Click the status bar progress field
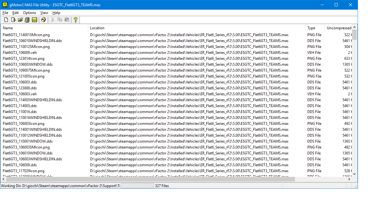Viewport: 376px width, 212px height. (137, 186)
